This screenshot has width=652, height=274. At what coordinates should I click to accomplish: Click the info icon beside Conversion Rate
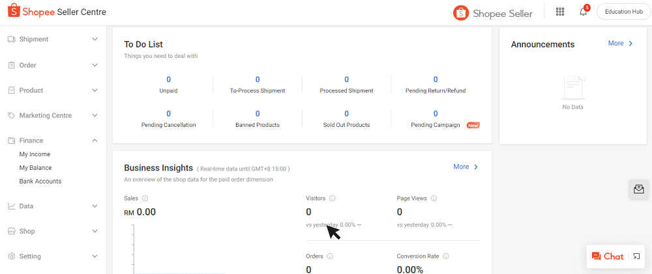447,256
